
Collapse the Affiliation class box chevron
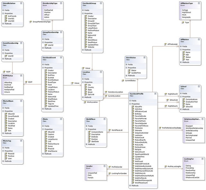[x=199, y=39]
